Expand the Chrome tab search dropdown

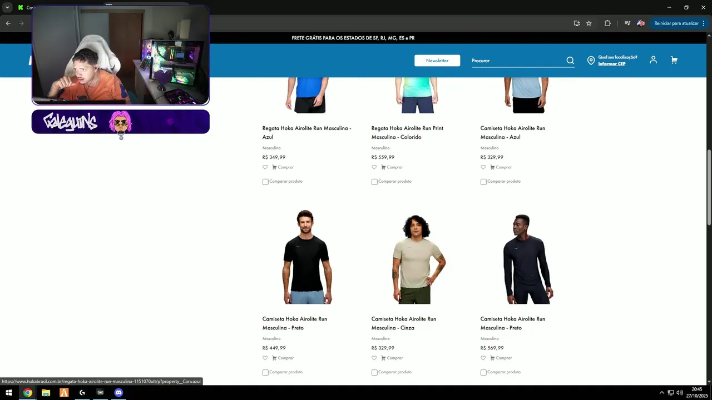coord(7,7)
